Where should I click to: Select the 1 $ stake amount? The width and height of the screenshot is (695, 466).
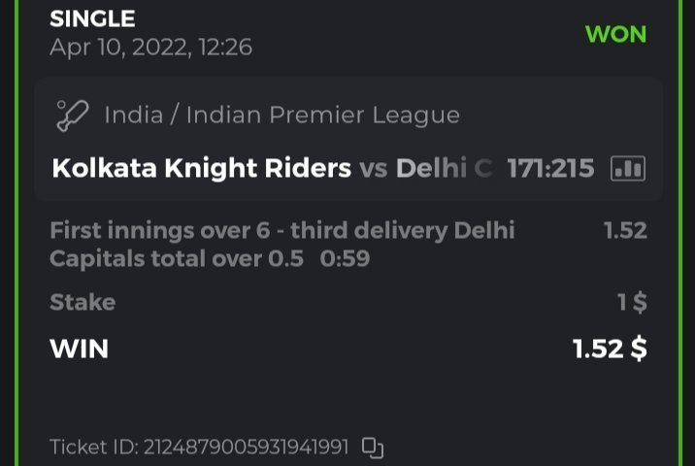coord(632,302)
